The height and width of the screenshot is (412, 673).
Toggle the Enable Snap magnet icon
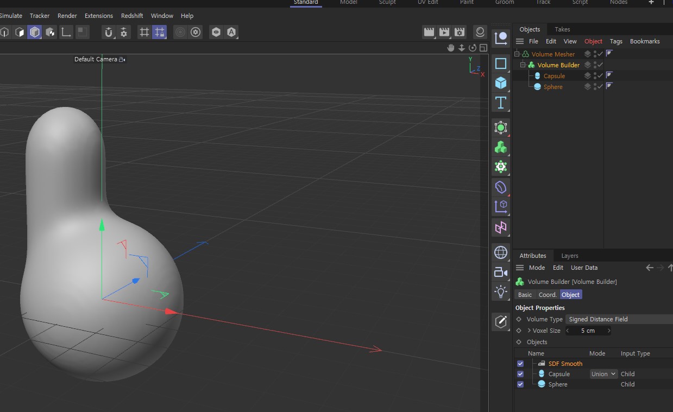pyautogui.click(x=109, y=32)
